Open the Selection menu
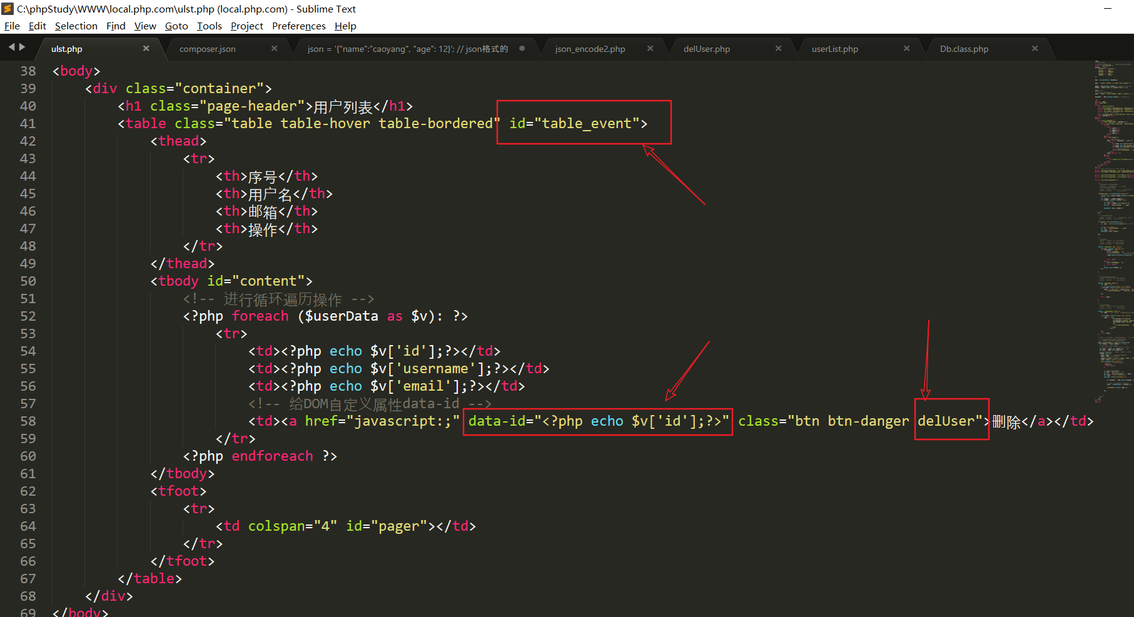The height and width of the screenshot is (617, 1134). pyautogui.click(x=76, y=26)
